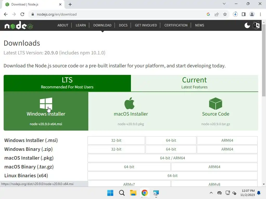
Task: Download node-v20.9.0-x64.msi link
Action: (x=46, y=124)
